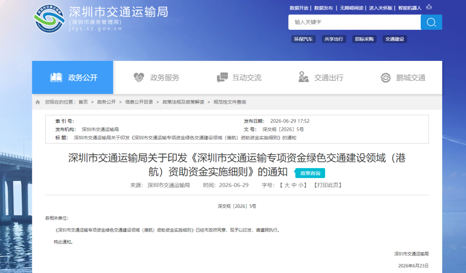Click the (深圳市港务管理局) subtitle text

(95, 22)
